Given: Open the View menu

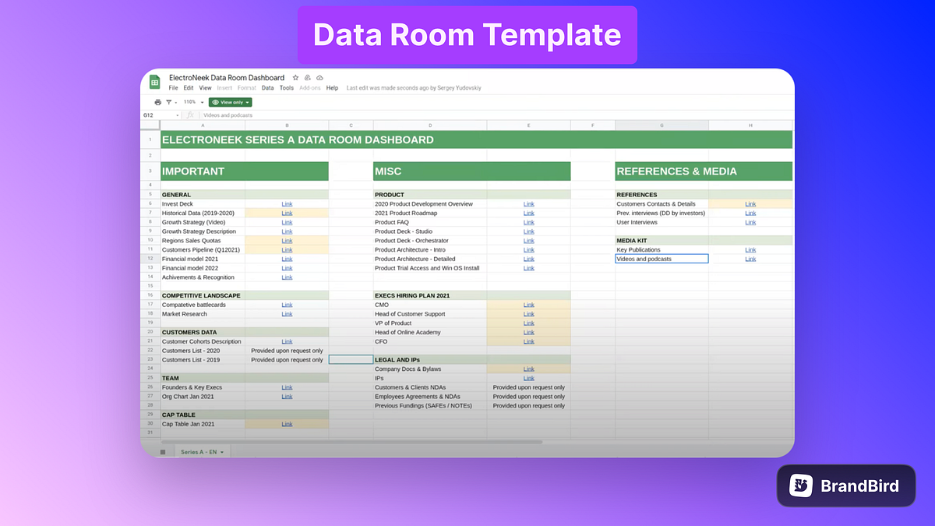Looking at the screenshot, I should point(205,88).
